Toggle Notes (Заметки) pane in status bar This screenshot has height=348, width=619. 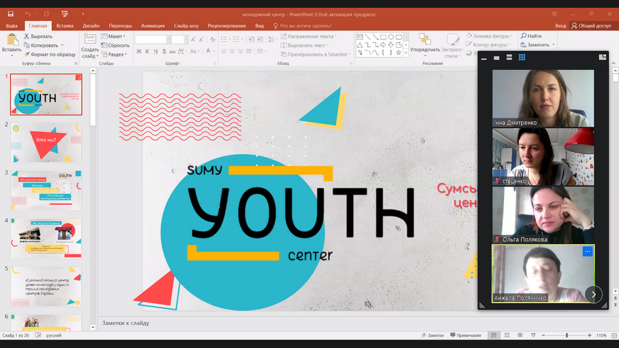pyautogui.click(x=432, y=335)
